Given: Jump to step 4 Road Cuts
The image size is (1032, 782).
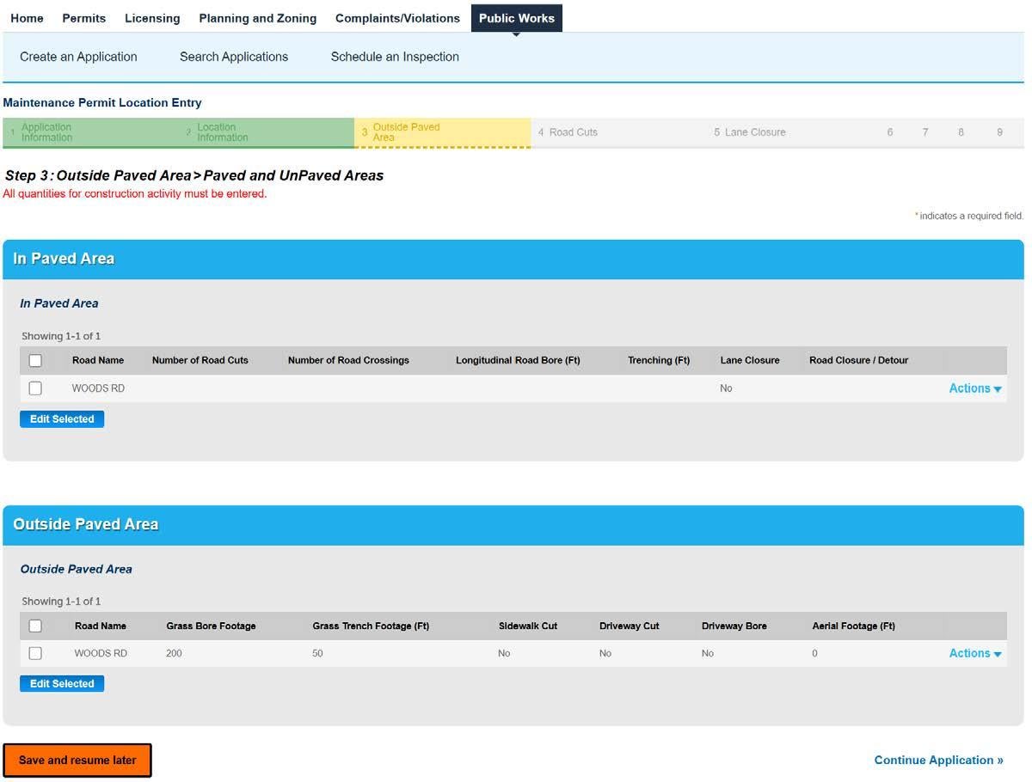Looking at the screenshot, I should 573,132.
